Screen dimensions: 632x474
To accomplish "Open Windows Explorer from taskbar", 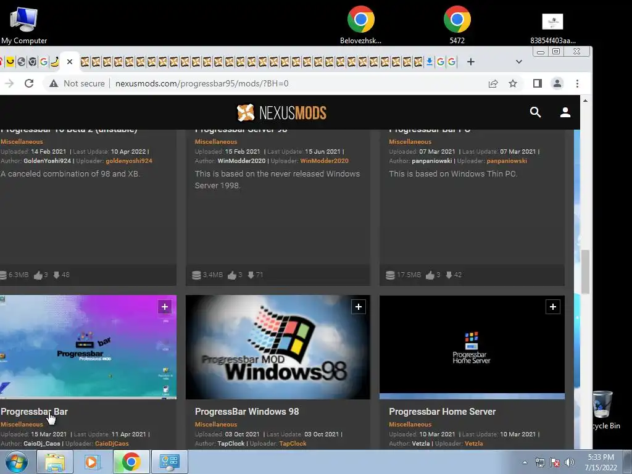I will pyautogui.click(x=55, y=462).
